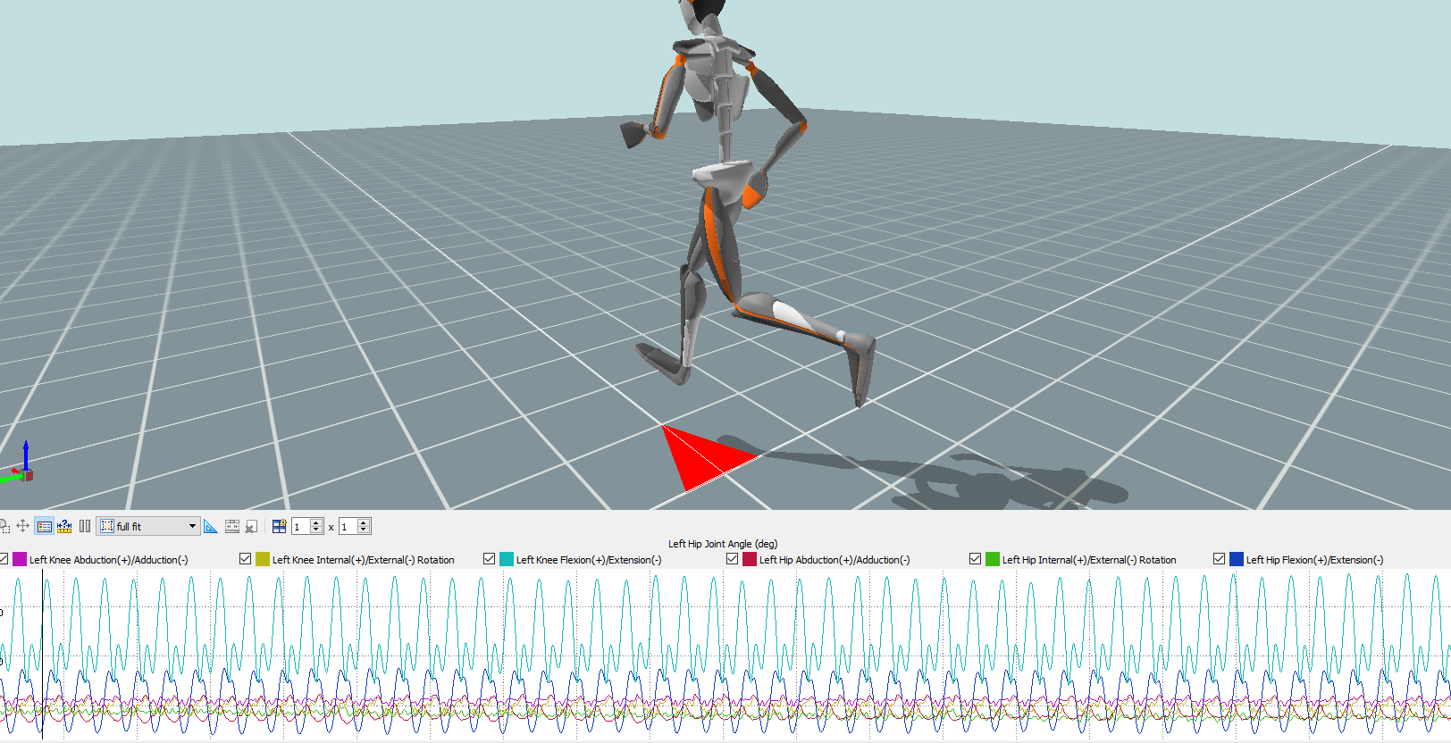Click magenta swatch for Left Knee Abduction
This screenshot has height=743, width=1451.
point(20,559)
